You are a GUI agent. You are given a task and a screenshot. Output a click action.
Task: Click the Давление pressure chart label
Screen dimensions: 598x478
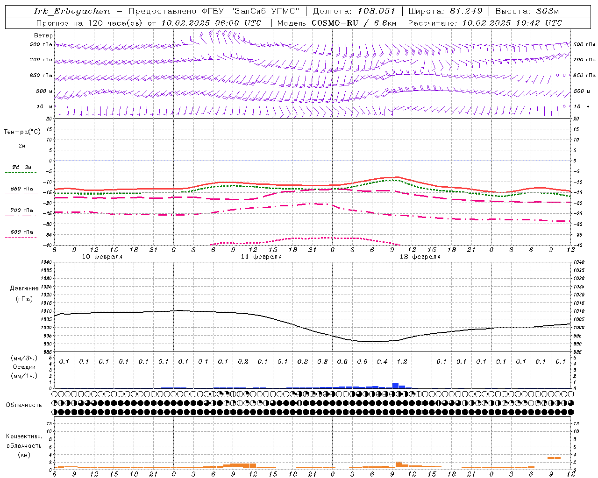pos(24,288)
